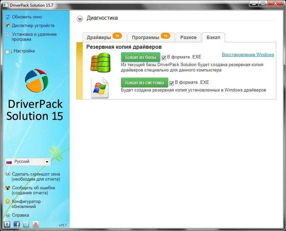
Task: Collapse the Диагностика section chevron
Action: click(80, 19)
